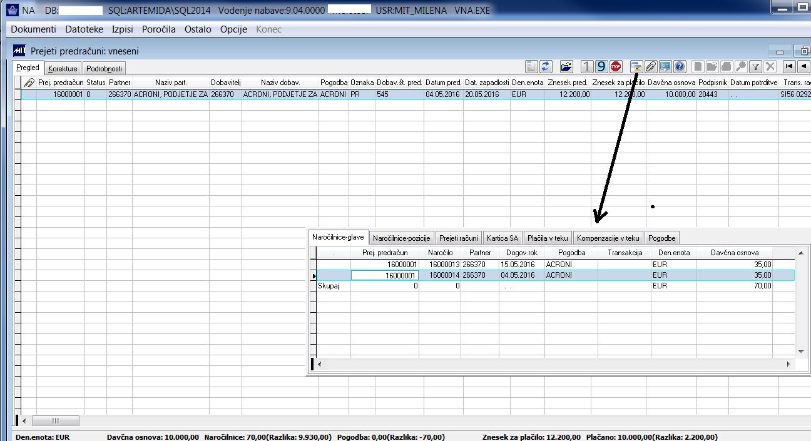Click the red STOP sign icon
Image resolution: width=811 pixels, height=441 pixels.
pyautogui.click(x=616, y=66)
